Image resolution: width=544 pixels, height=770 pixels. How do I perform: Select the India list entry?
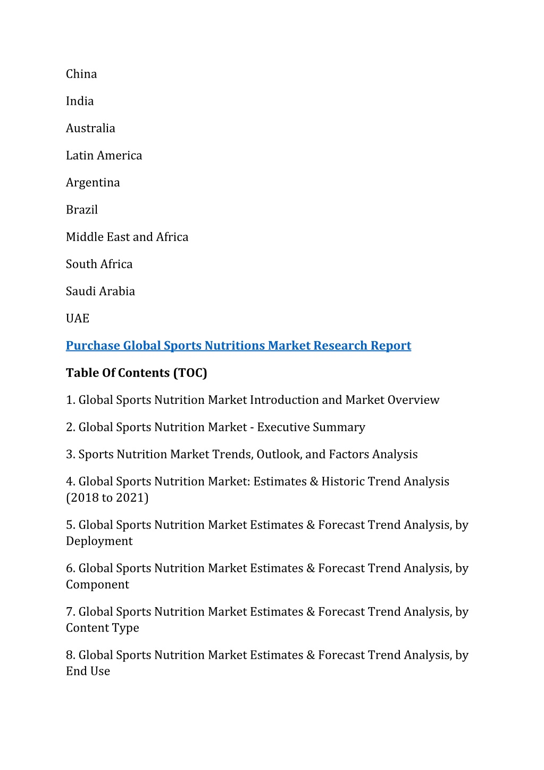(x=80, y=101)
